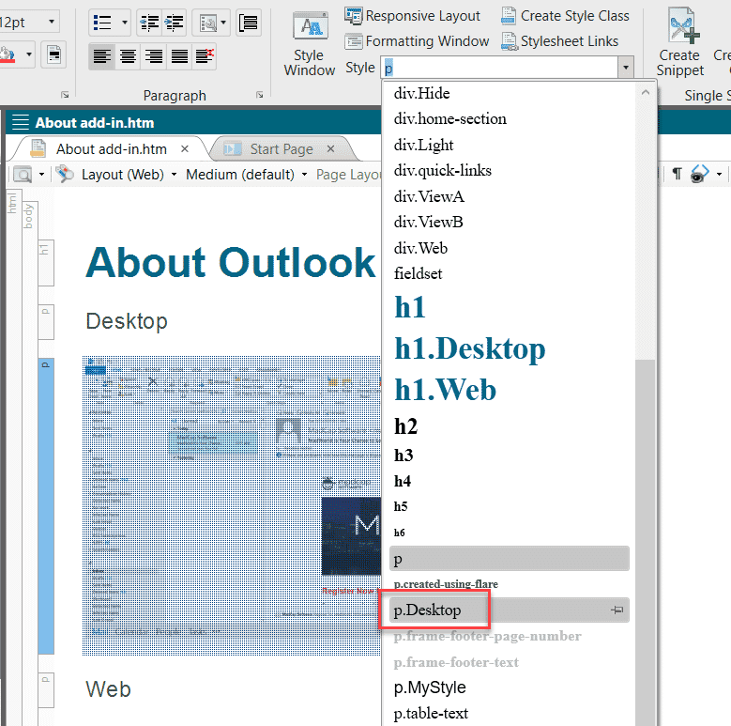Screen dimensions: 731x726
Task: Select p.MyStyle from list
Action: click(x=510, y=687)
